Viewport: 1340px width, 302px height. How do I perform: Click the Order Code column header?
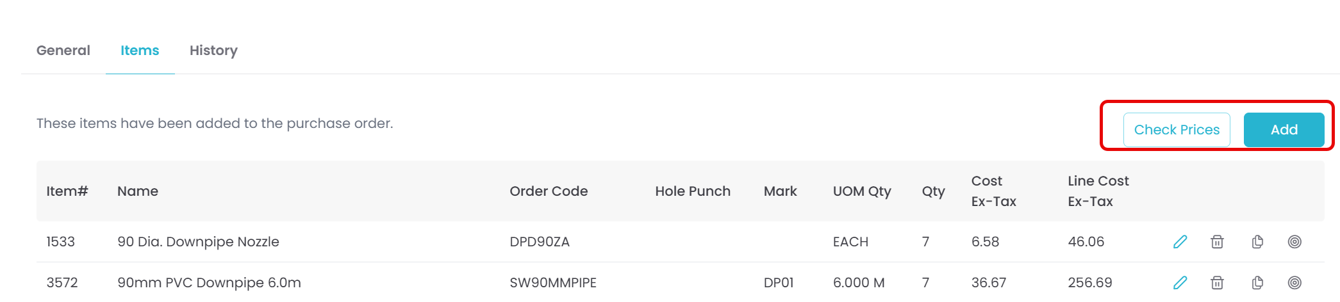[x=549, y=191]
